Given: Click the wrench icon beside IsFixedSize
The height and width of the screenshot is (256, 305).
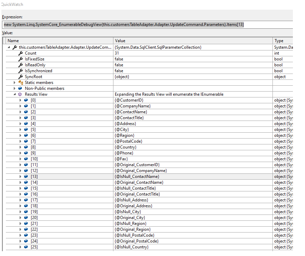Looking at the screenshot, I should click(x=20, y=59).
